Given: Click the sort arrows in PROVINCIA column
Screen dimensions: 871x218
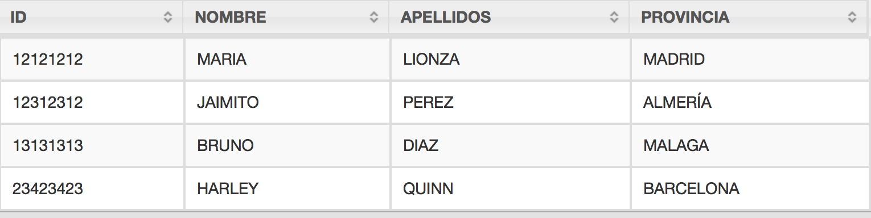Looking at the screenshot, I should point(852,17).
